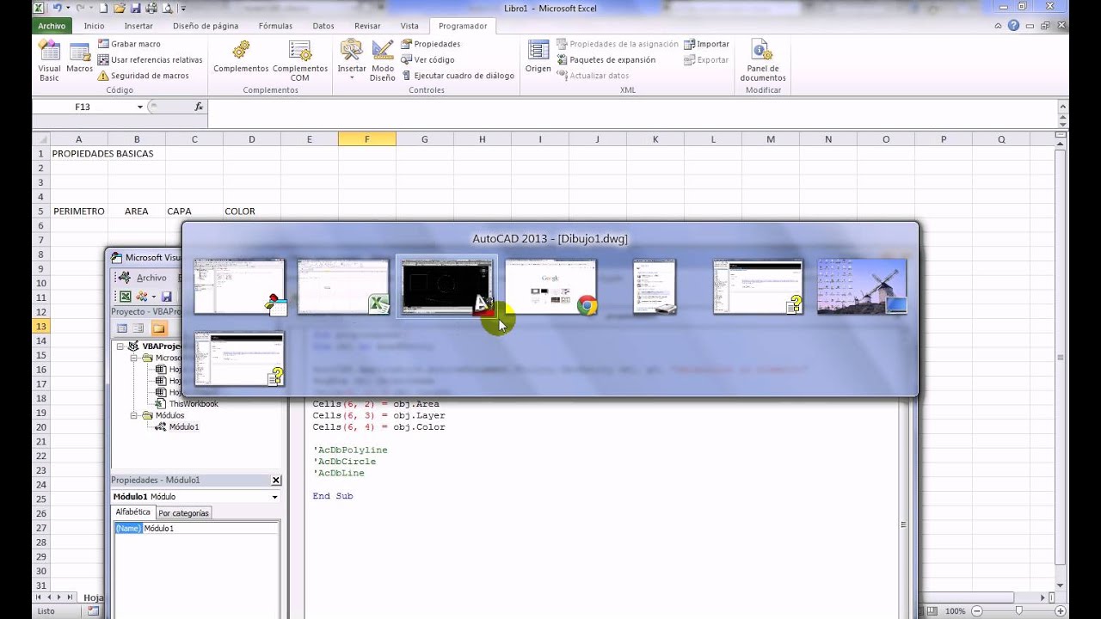Click the Undo icon in quick access toolbar

[57, 9]
